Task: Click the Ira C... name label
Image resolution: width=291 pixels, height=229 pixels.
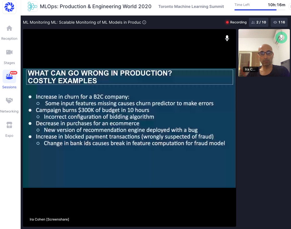Action: (x=250, y=69)
